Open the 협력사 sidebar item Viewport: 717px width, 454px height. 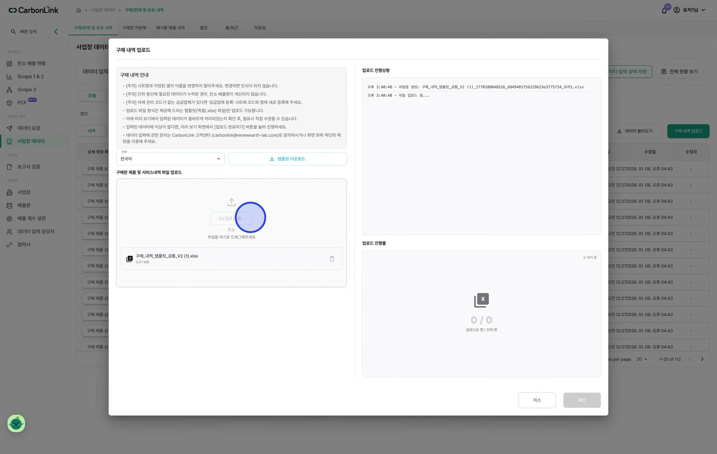[24, 245]
